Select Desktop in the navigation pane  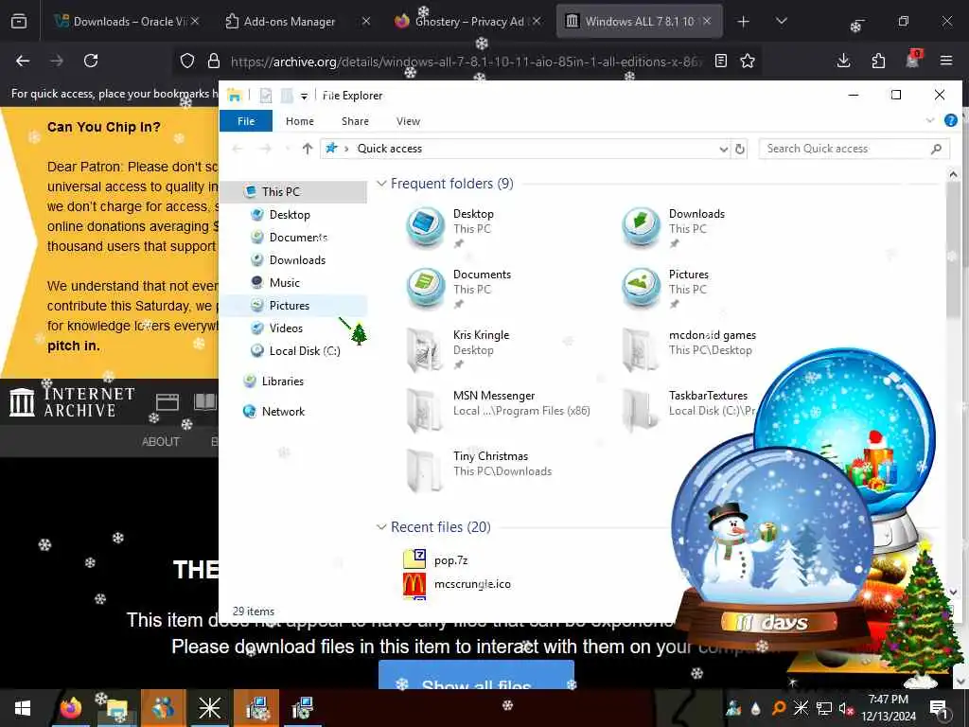point(290,215)
